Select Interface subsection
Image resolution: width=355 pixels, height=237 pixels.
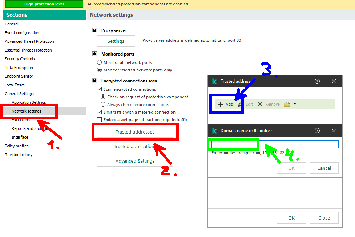[20, 137]
